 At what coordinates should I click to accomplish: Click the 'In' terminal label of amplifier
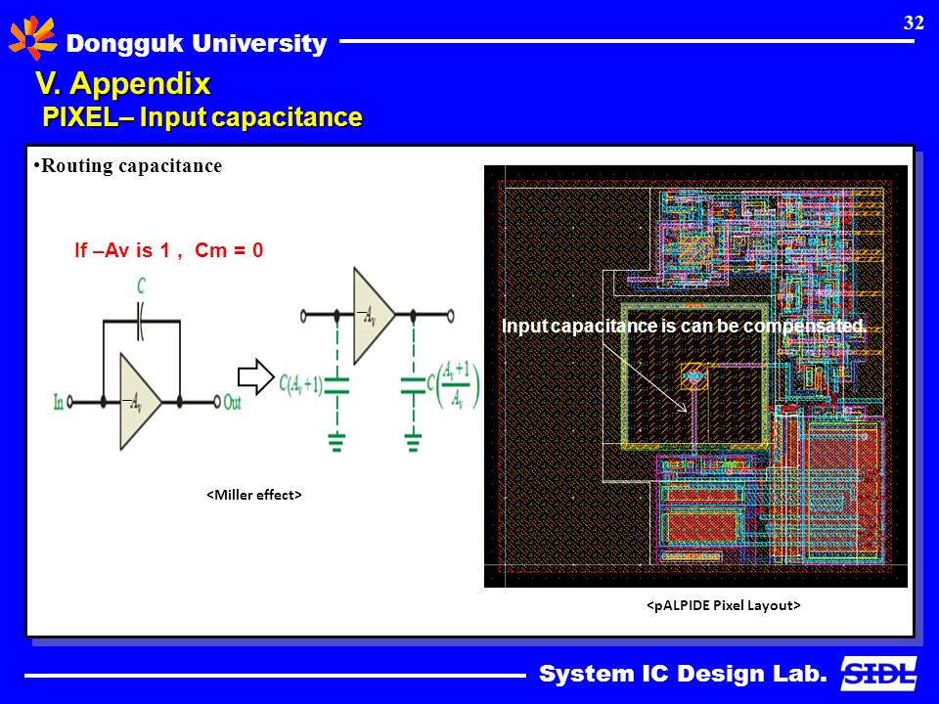(x=59, y=402)
